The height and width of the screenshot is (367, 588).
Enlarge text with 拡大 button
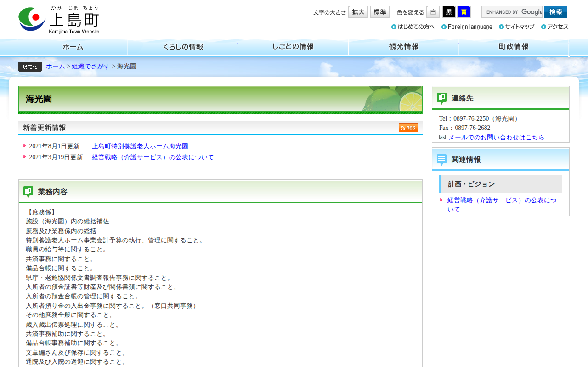click(x=358, y=12)
